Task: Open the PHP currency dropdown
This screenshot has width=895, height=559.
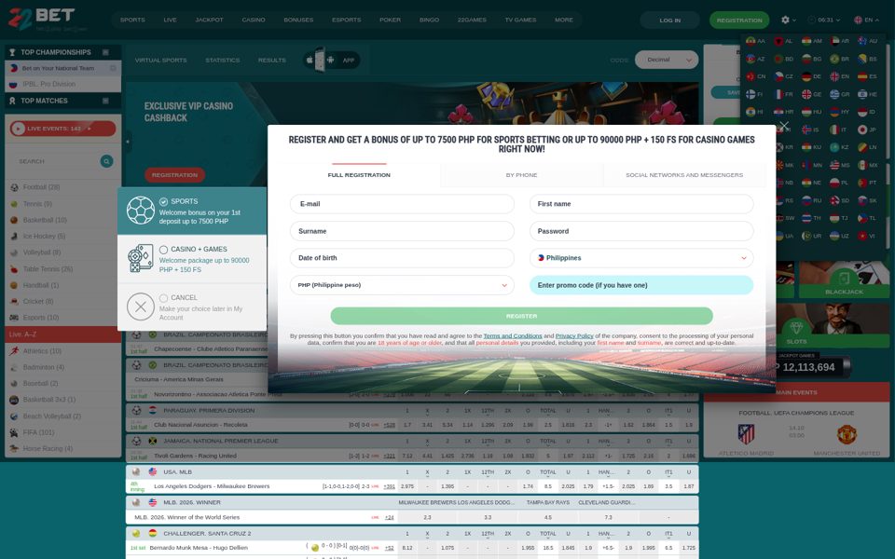Action: [402, 285]
